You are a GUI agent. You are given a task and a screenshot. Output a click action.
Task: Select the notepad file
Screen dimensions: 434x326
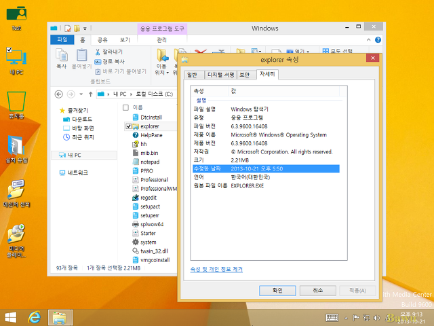pyautogui.click(x=146, y=162)
